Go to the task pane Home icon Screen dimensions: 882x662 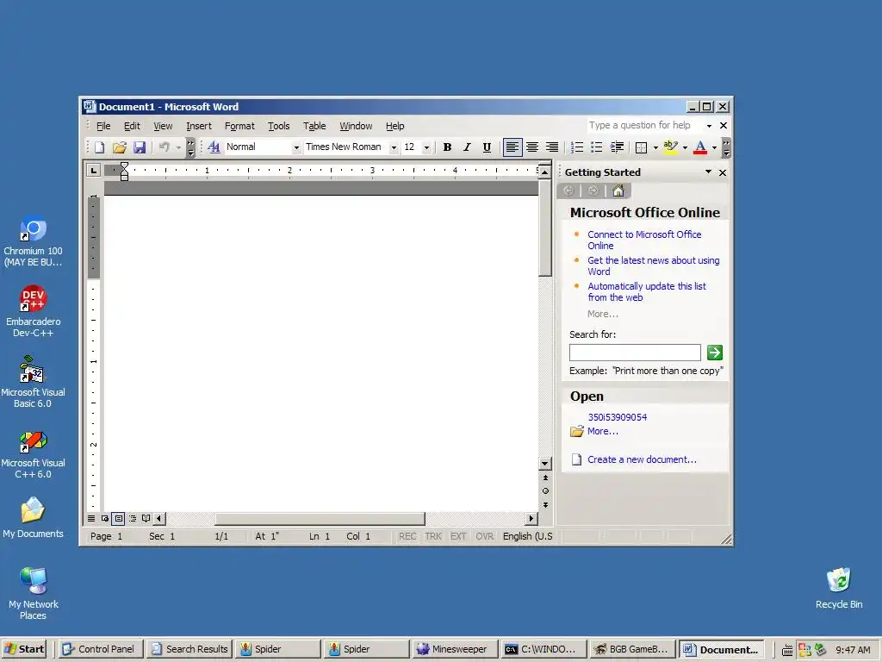tap(618, 190)
